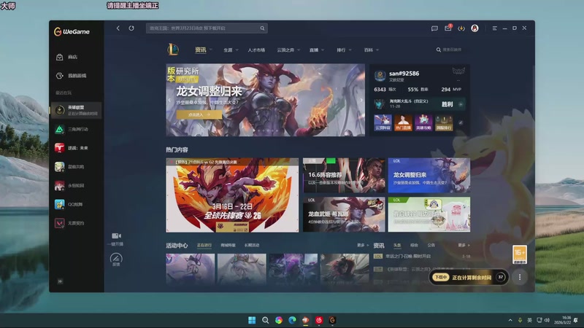
Task: Open the hamburger main menu icon
Action: 495,28
